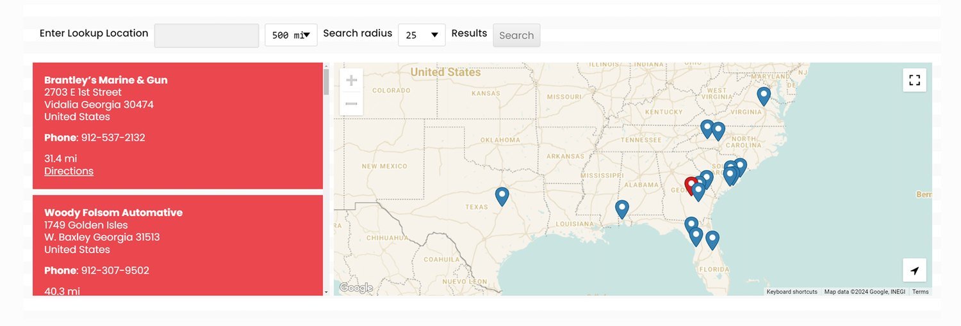Viewport: 961px width, 326px height.
Task: Click phone number 912-307-9502
Action: tap(115, 270)
